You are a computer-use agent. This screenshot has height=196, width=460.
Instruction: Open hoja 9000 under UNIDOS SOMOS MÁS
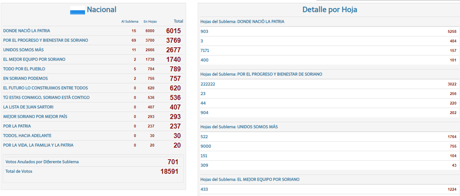pos(206,146)
